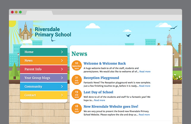Click the 19 July 2016 date badge
Image resolution: width=191 pixels, height=124 pixels.
[x=77, y=94]
